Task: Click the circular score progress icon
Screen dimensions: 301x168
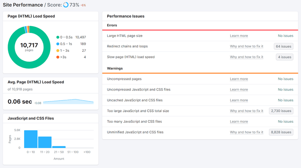Action: pos(66,5)
